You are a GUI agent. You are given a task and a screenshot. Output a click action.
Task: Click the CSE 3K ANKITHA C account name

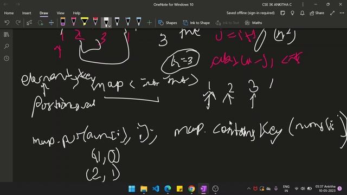point(277,4)
